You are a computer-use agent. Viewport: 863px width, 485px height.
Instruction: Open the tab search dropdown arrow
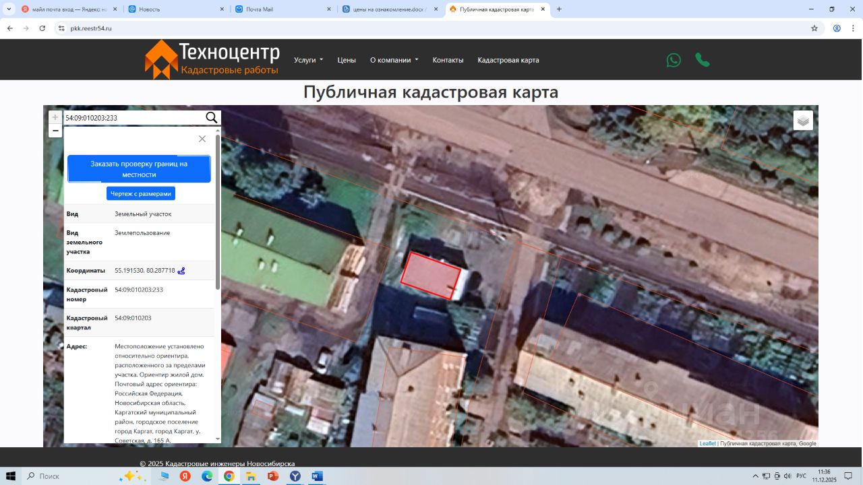pyautogui.click(x=9, y=9)
